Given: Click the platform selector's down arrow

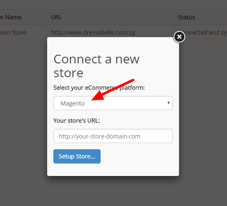Looking at the screenshot, I should click(168, 103).
